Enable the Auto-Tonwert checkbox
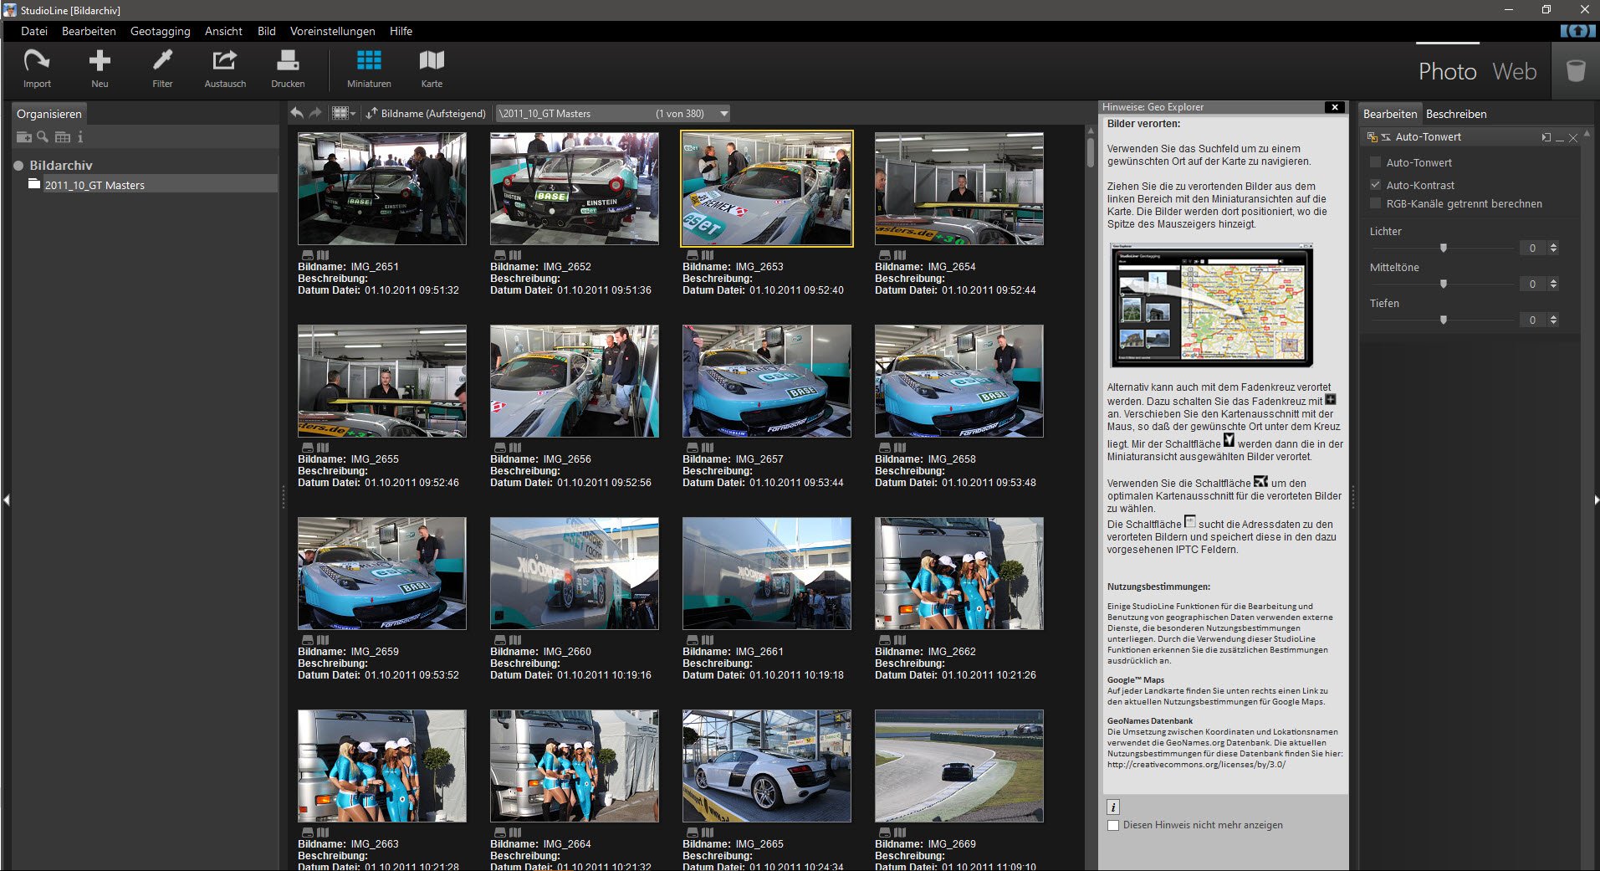Screen dimensions: 1600x871 tap(1375, 162)
